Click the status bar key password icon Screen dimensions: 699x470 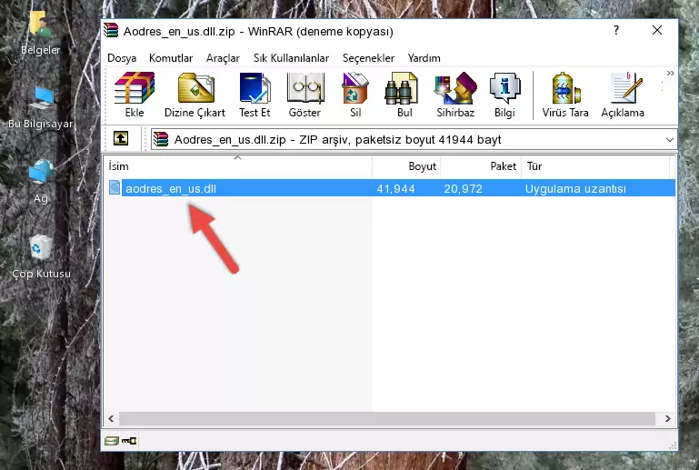(129, 441)
